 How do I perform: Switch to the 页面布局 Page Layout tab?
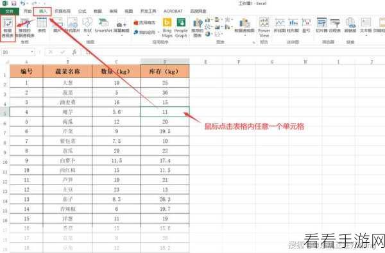coord(62,11)
